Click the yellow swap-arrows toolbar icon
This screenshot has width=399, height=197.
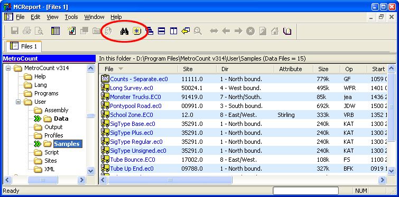[185, 31]
